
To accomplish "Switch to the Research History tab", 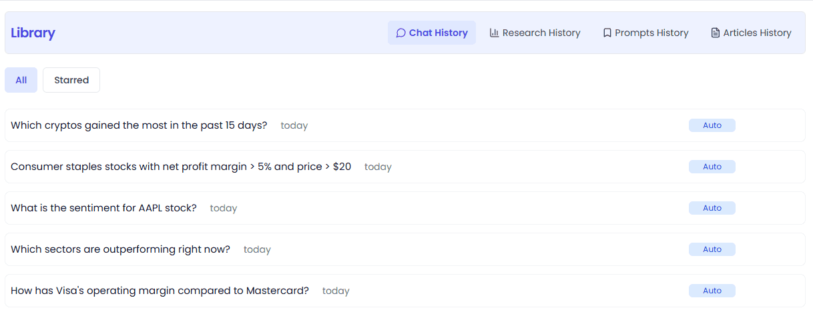I will pos(535,33).
